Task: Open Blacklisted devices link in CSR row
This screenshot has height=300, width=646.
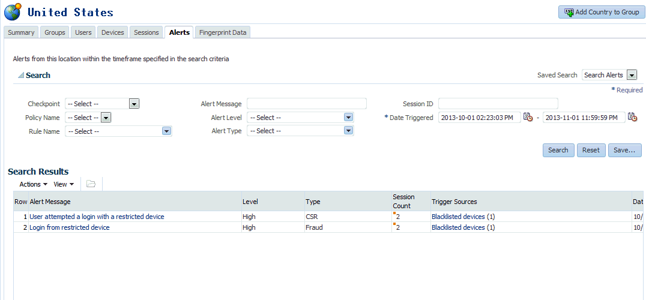Action: click(x=458, y=217)
